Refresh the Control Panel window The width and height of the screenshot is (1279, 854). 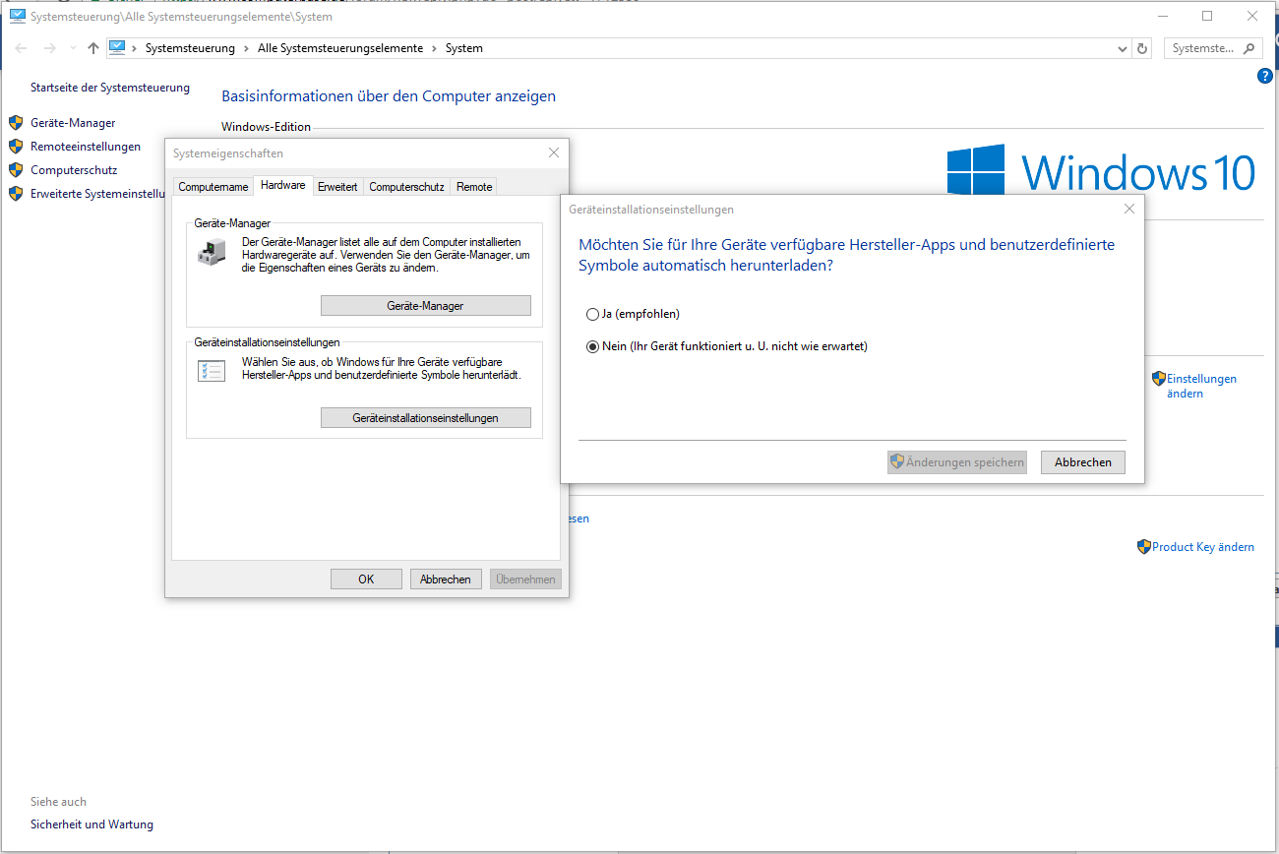point(1142,48)
